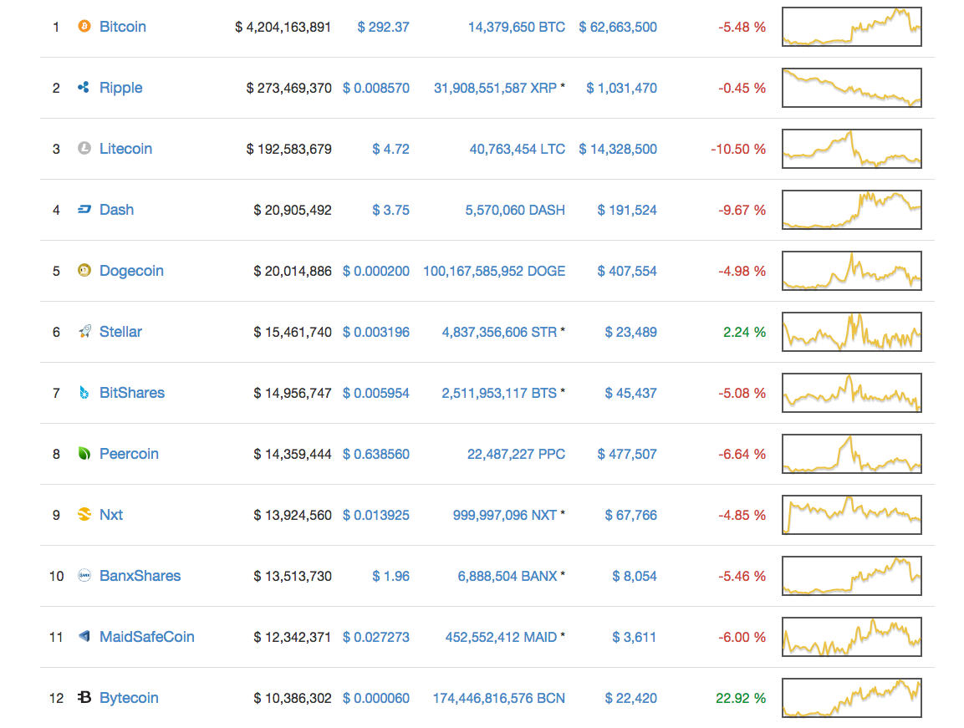Image resolution: width=964 pixels, height=728 pixels.
Task: Click Bitcoin market cap $ 4,204,163,891
Action: coord(283,27)
